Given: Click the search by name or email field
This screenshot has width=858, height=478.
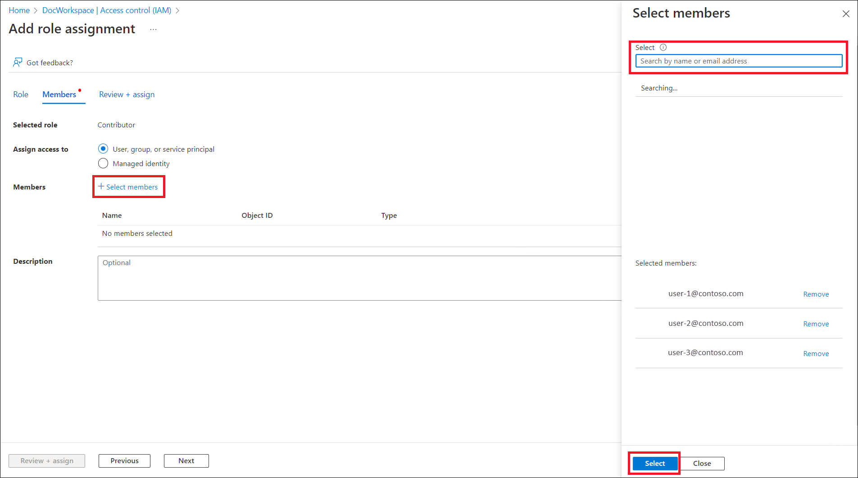Looking at the screenshot, I should pos(739,61).
